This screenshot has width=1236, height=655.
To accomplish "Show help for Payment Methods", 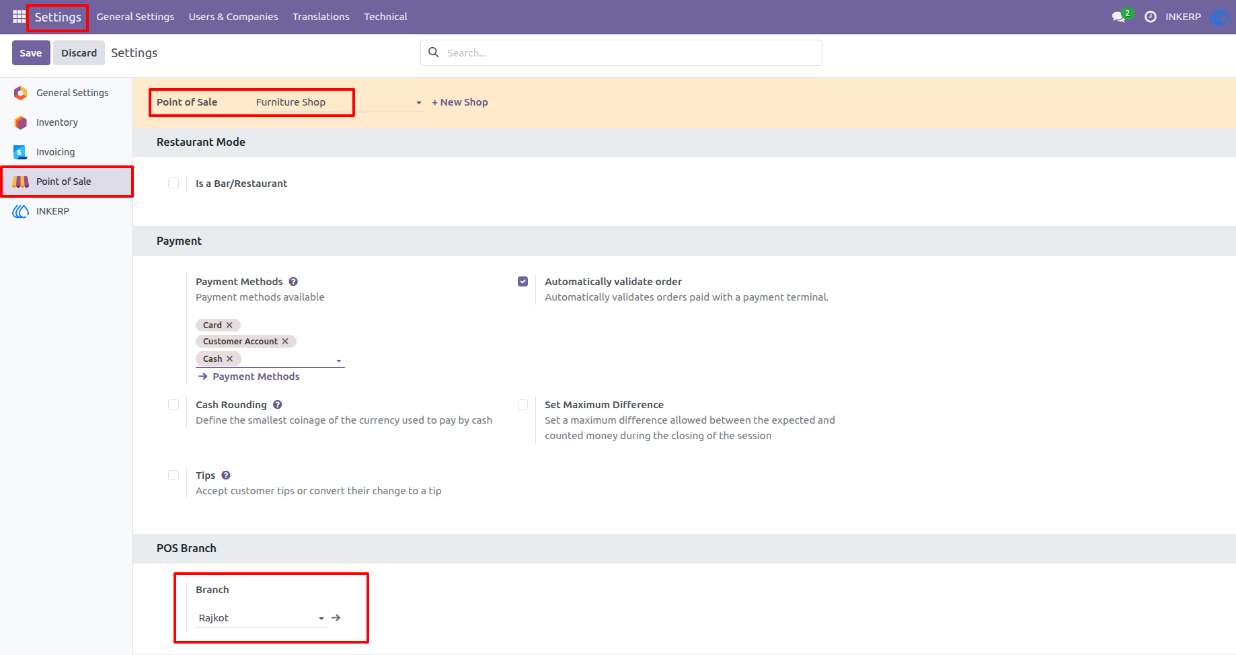I will tap(293, 282).
